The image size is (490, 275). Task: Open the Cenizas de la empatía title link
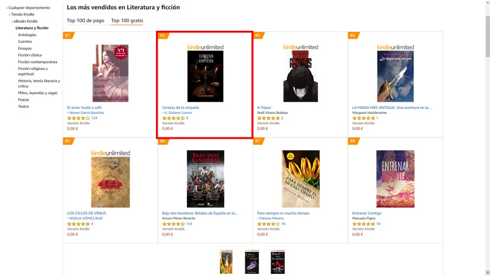click(180, 107)
